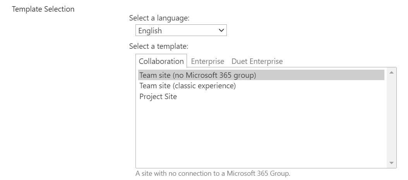
Task: Select the Duet Enterprise tab
Action: tap(257, 61)
